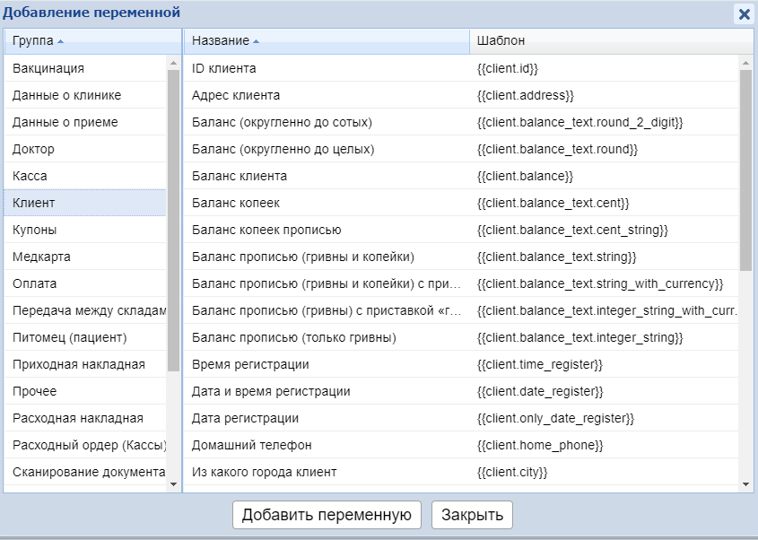
Task: Pick the Питомец (пациент) group
Action: [x=69, y=337]
